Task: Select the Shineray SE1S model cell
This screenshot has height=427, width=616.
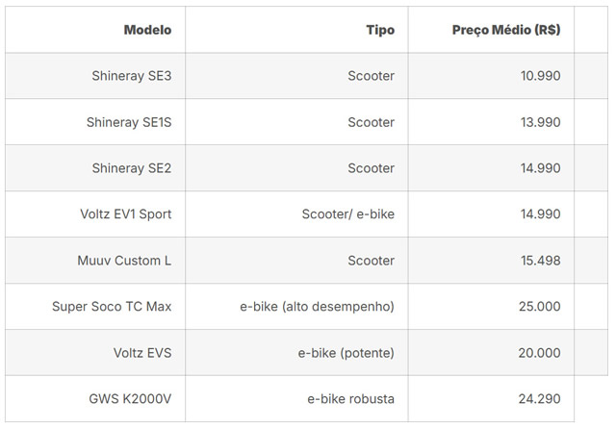Action: pos(129,122)
